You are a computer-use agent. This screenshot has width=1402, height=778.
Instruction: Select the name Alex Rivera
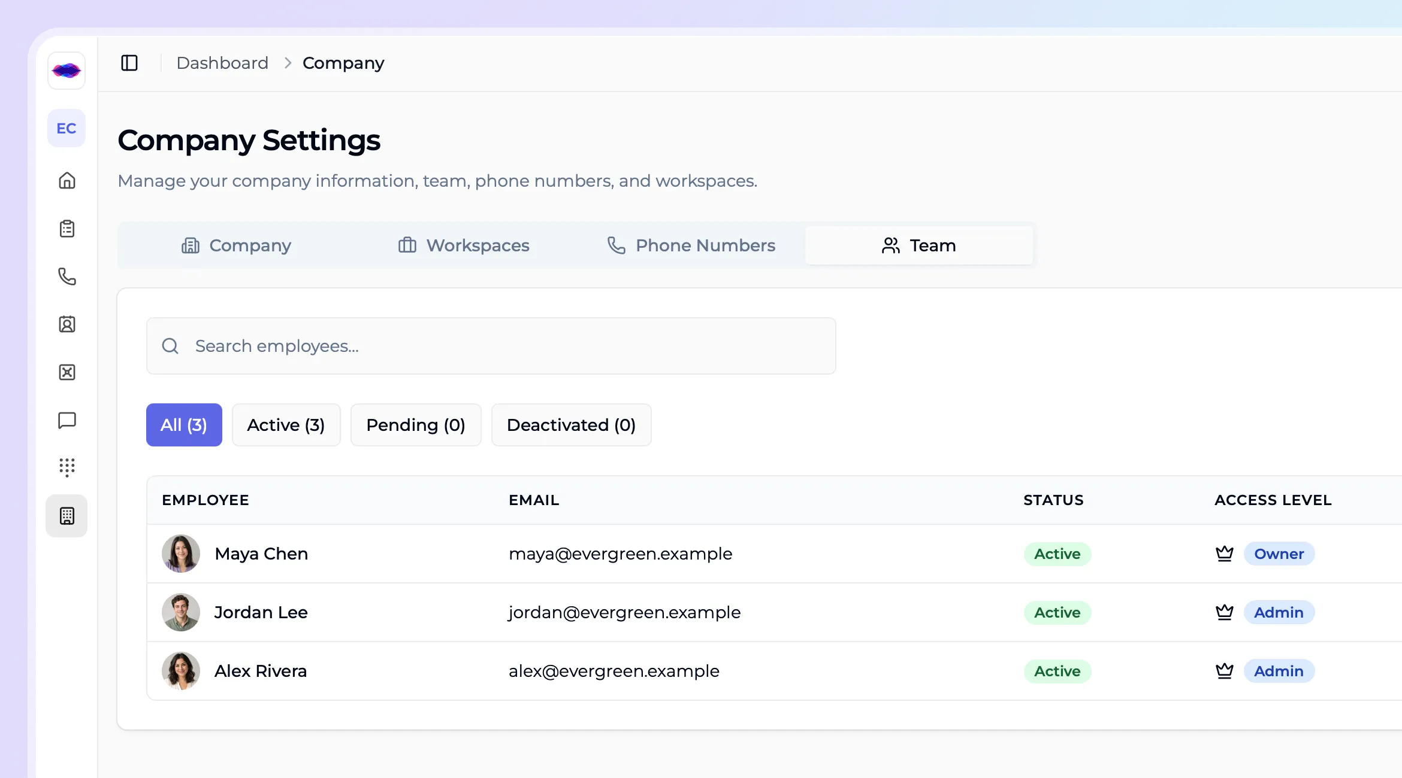[x=261, y=671]
